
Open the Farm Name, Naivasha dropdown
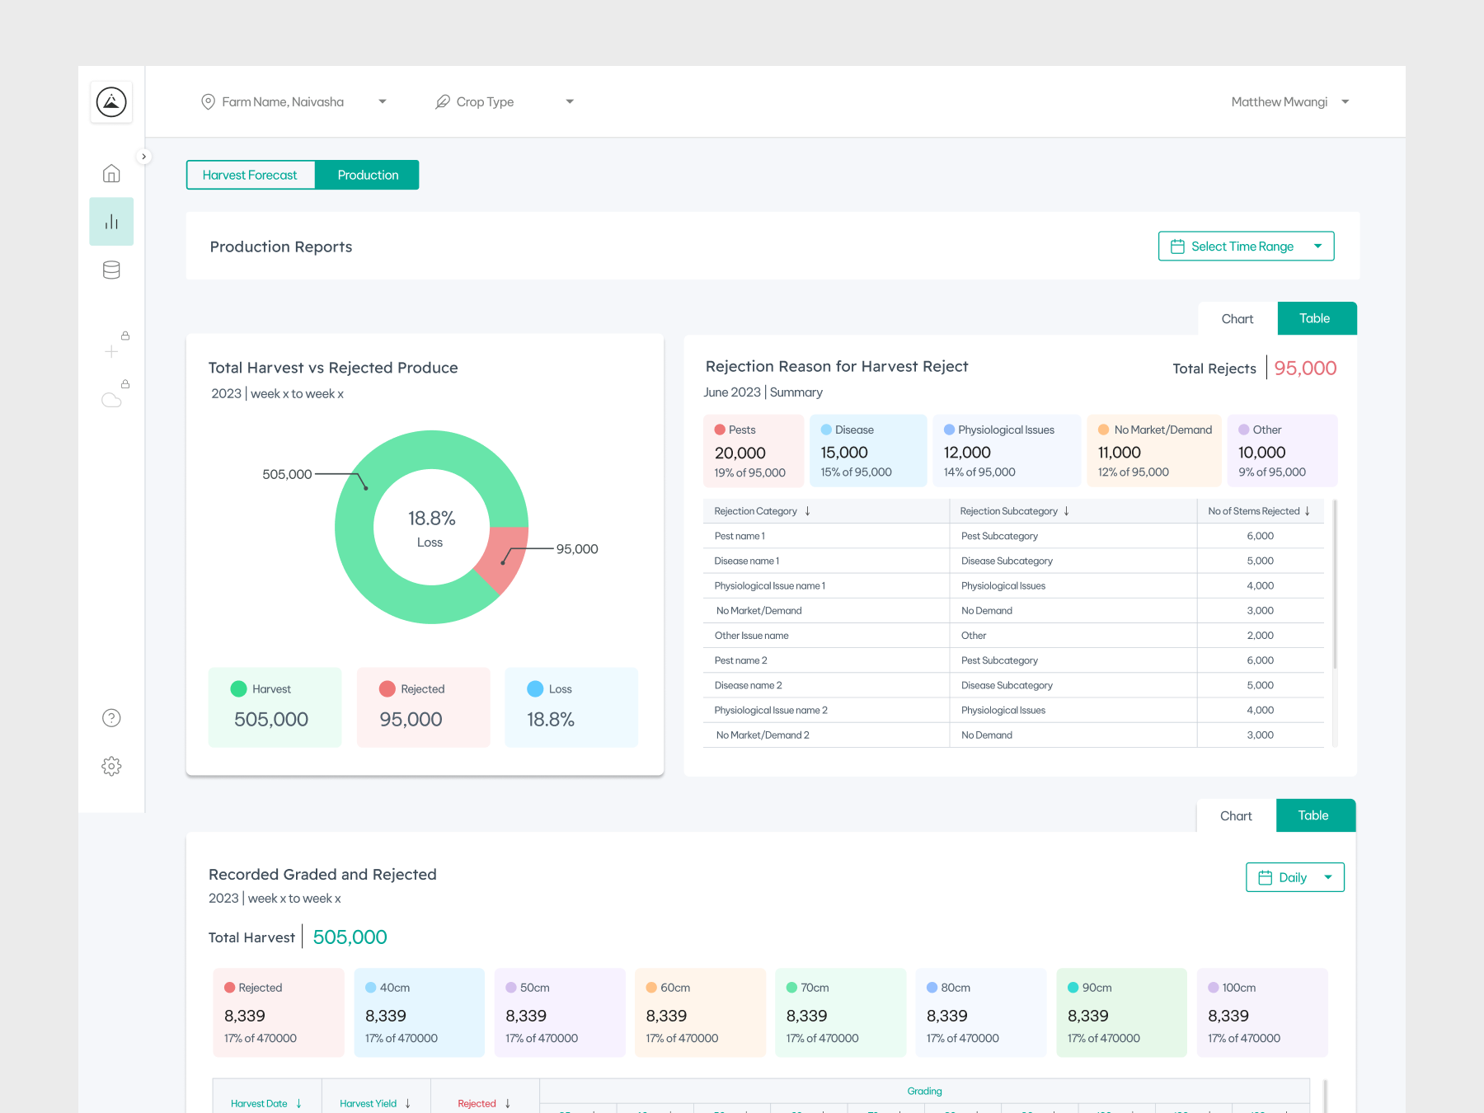(x=294, y=102)
